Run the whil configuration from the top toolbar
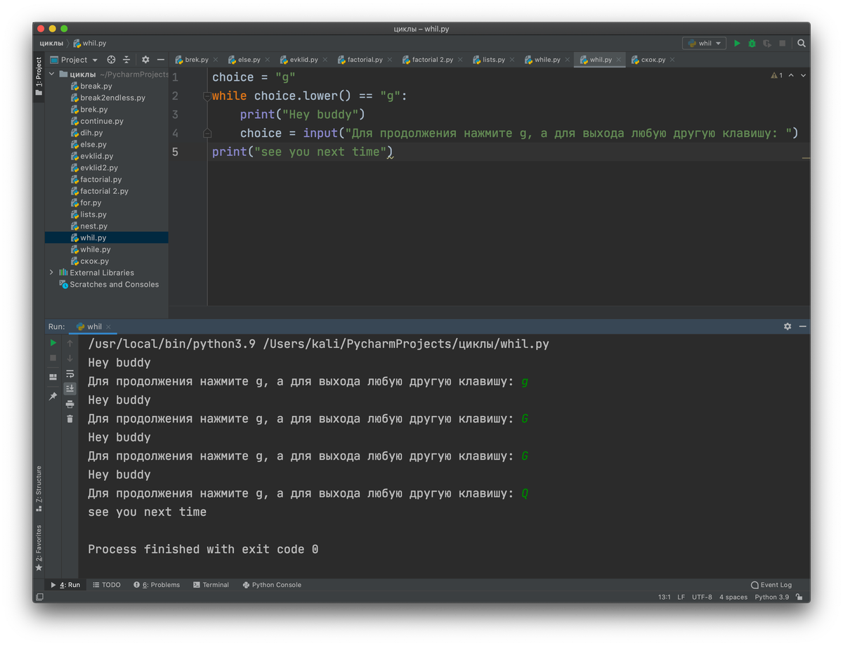 point(737,44)
